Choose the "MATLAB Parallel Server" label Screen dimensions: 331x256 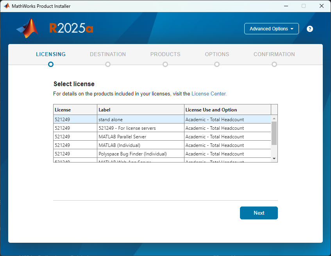click(122, 137)
